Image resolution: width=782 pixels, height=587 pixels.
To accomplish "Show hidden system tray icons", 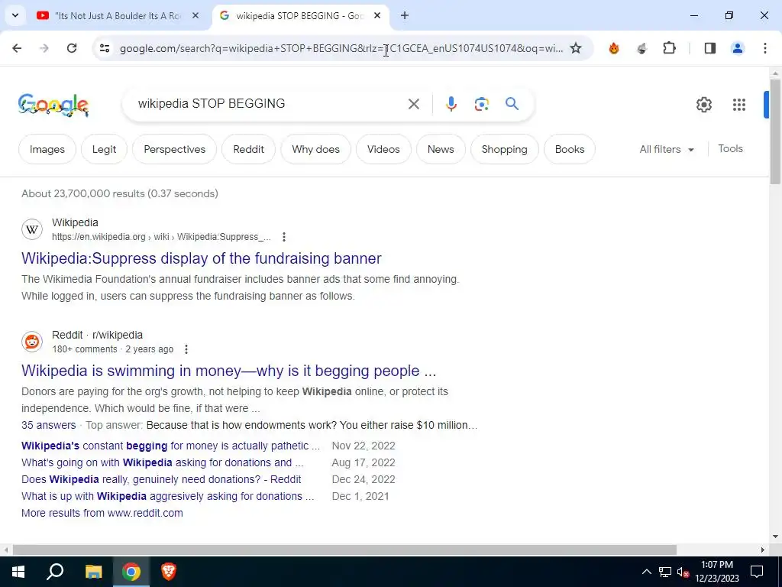I will (x=646, y=572).
